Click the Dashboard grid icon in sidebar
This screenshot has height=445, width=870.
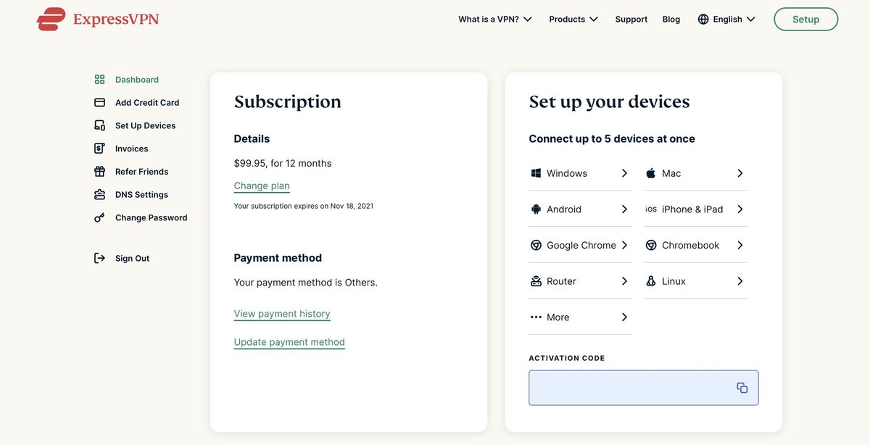pyautogui.click(x=100, y=80)
